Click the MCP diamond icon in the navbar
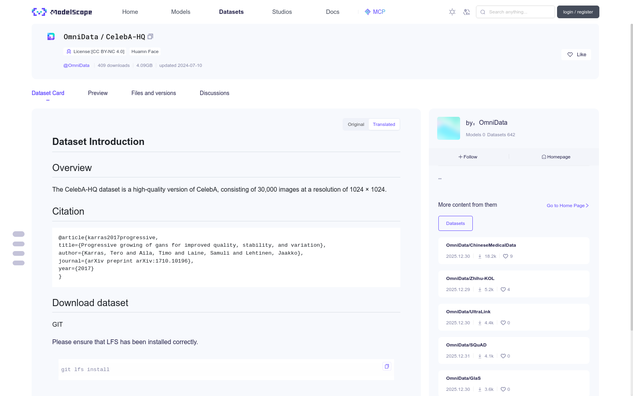This screenshot has height=396, width=633. click(368, 12)
